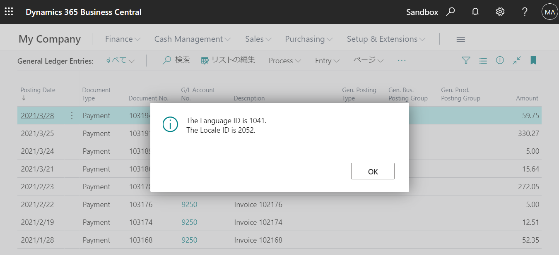Open the details info pane icon
Screen dimensions: 559x255
(500, 60)
